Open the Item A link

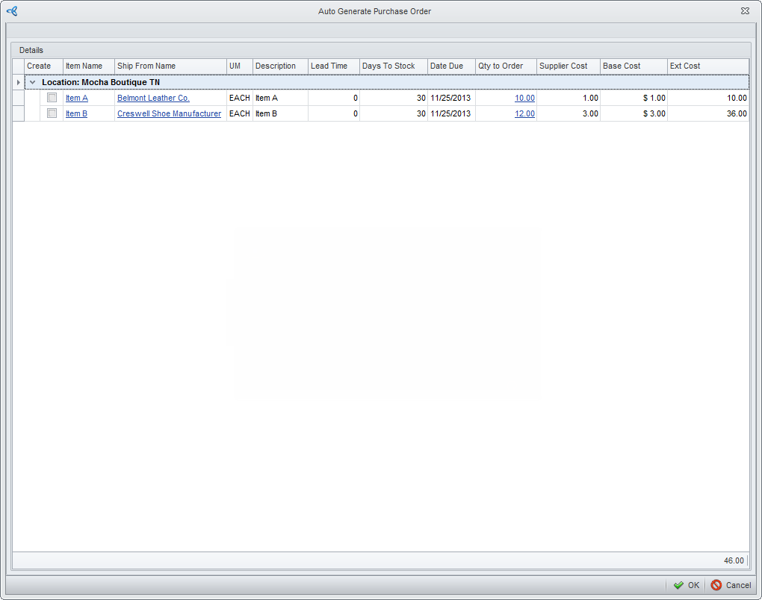coord(77,99)
